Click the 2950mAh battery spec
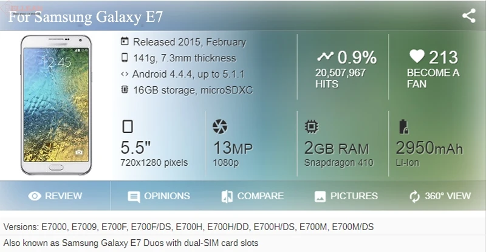The image size is (486, 252). point(429,148)
